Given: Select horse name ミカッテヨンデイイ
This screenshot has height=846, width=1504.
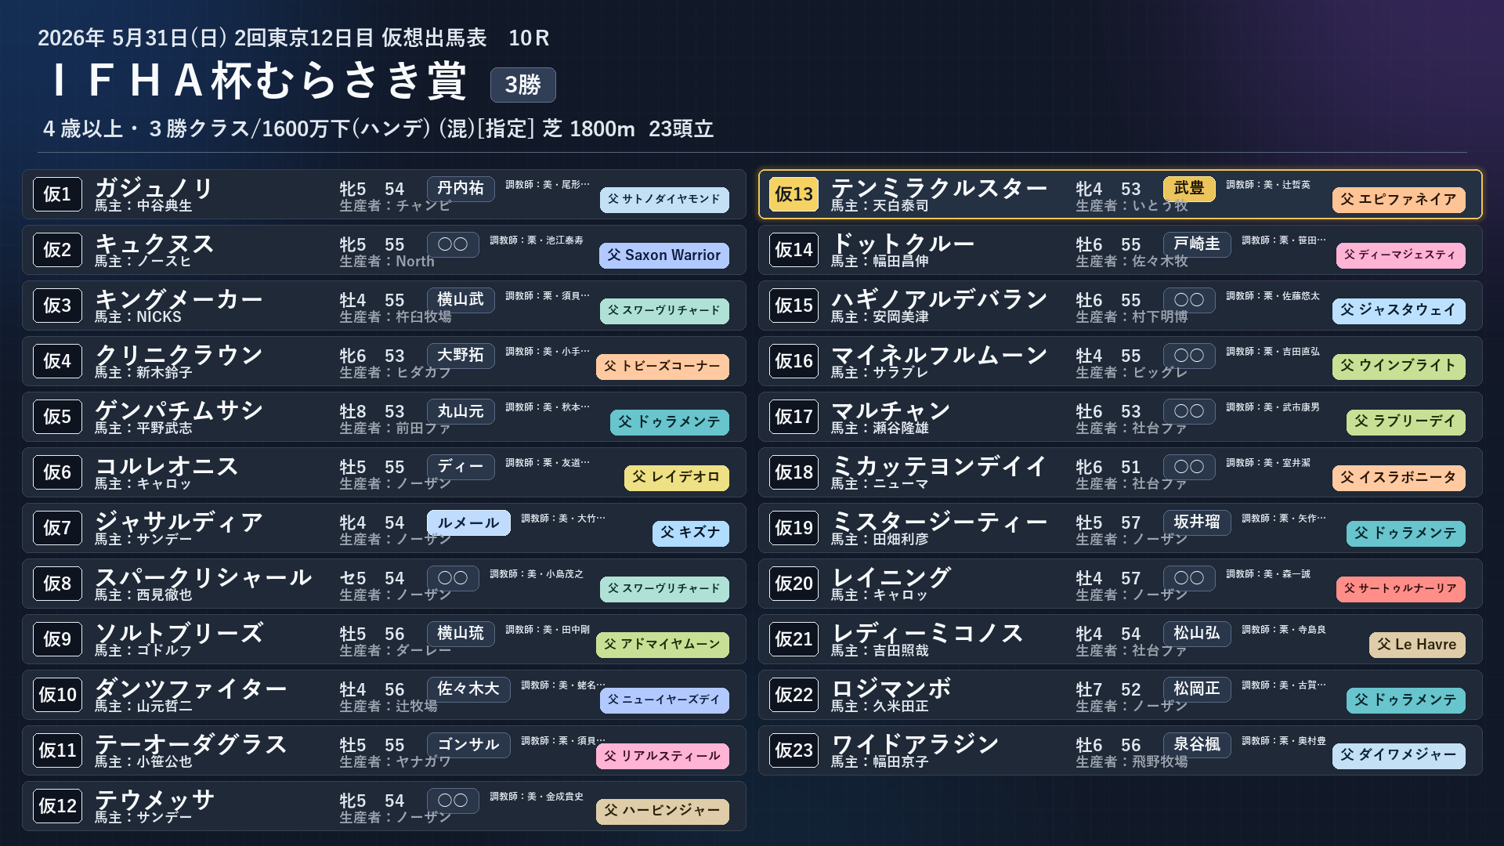Looking at the screenshot, I should click(x=939, y=466).
